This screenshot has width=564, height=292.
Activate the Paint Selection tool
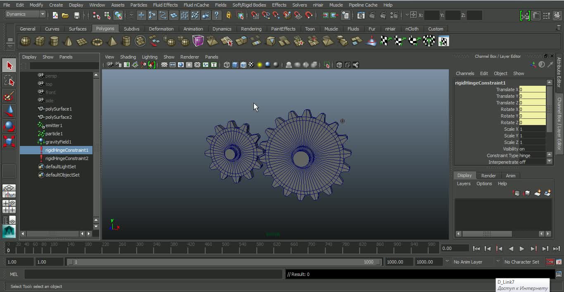9,96
